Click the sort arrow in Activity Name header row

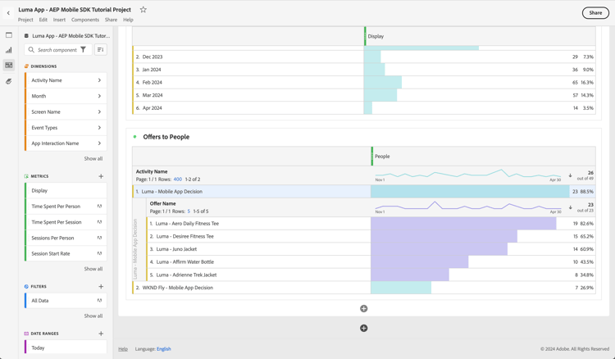[571, 175]
